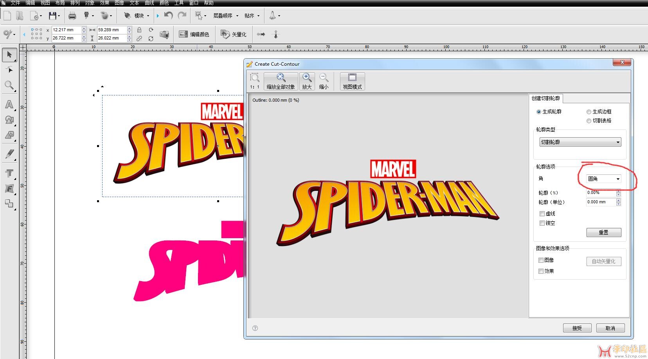Select the letter A text tool

9,104
